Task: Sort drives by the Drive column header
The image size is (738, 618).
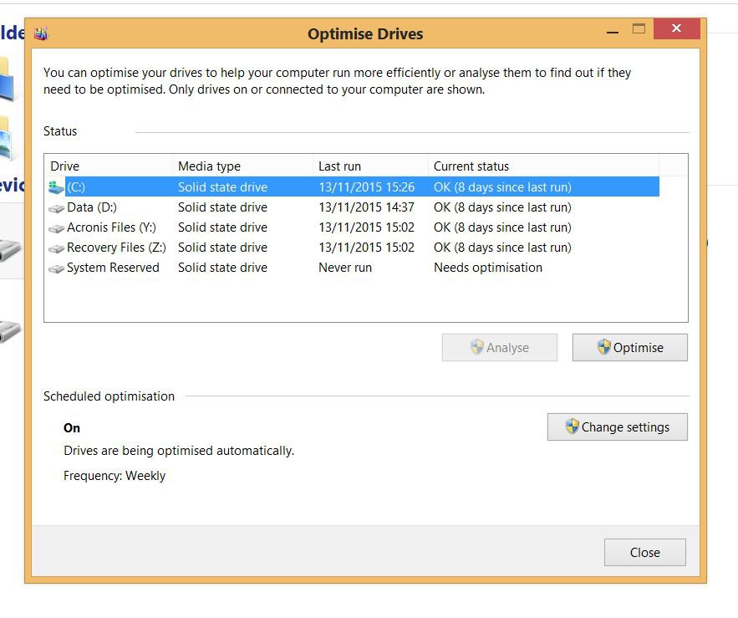Action: point(109,166)
